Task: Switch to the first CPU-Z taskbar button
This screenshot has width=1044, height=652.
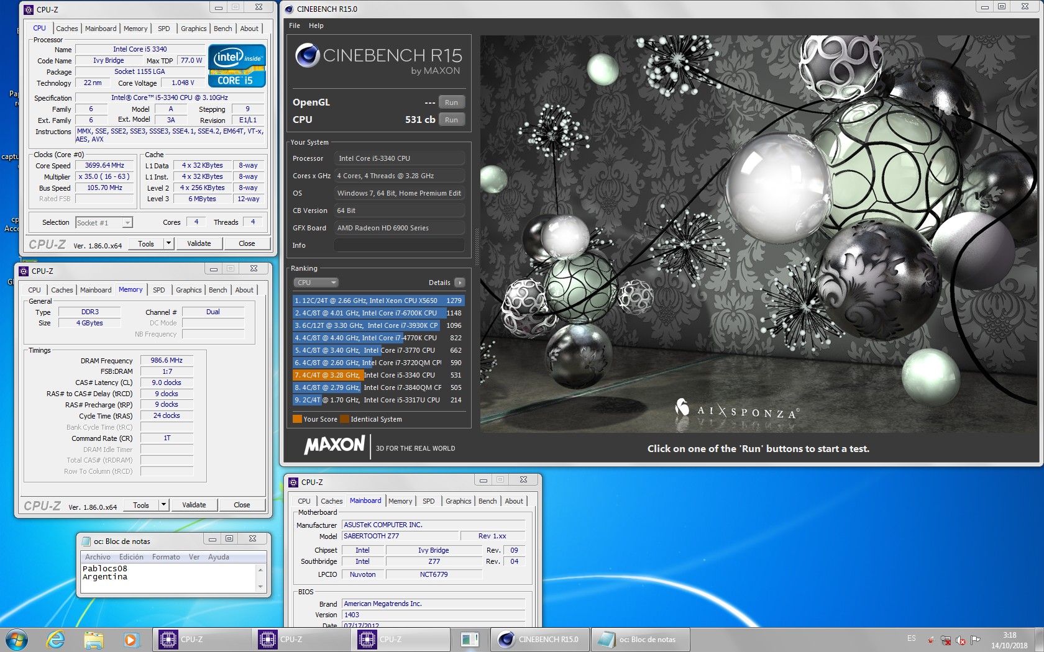Action: (201, 639)
